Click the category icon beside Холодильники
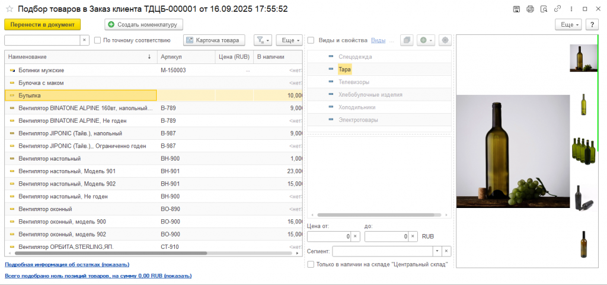Viewport: 607px width, 285px height. pos(331,107)
